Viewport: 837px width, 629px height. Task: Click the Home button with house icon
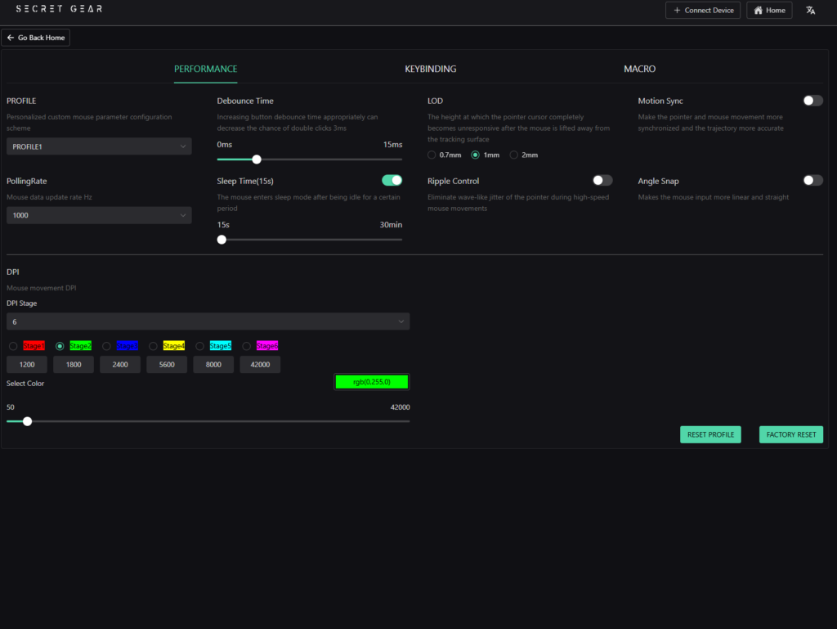pyautogui.click(x=769, y=11)
